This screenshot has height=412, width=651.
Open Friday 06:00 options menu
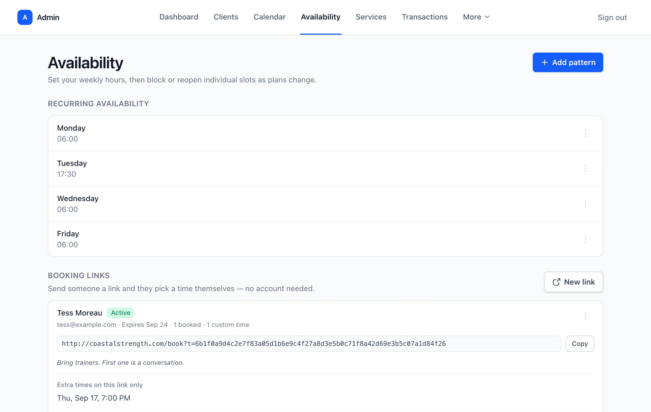click(x=585, y=239)
